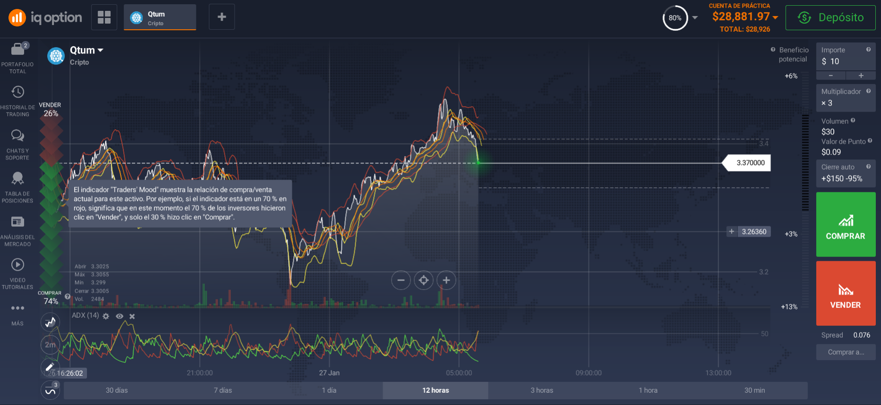Select the 1 día timeframe
This screenshot has width=881, height=405.
[x=329, y=390]
